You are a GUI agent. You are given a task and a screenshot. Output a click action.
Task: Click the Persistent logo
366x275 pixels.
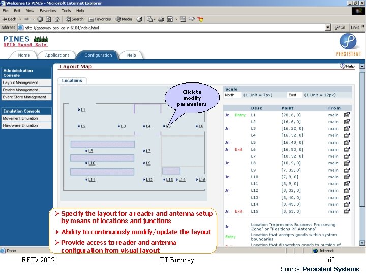(348, 45)
